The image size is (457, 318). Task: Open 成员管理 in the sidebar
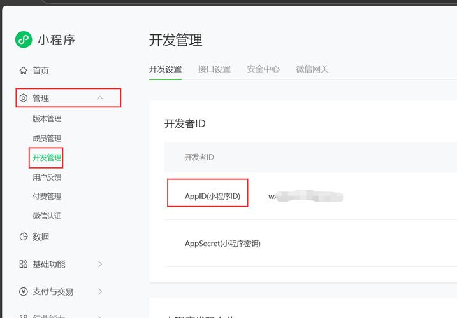(x=47, y=138)
